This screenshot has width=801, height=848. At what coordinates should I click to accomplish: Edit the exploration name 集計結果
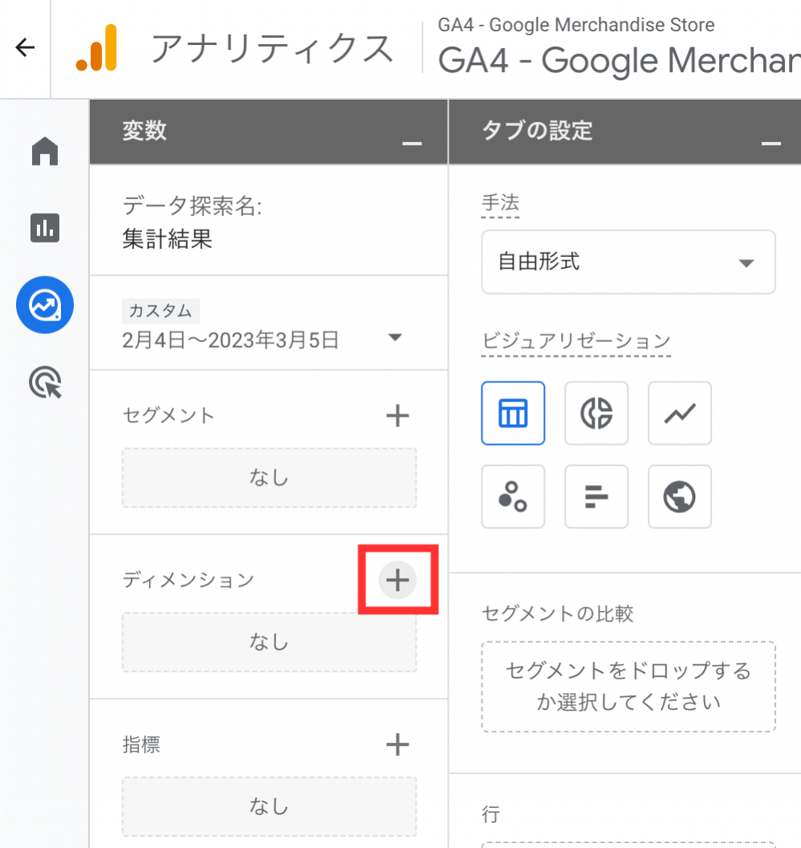pos(168,239)
